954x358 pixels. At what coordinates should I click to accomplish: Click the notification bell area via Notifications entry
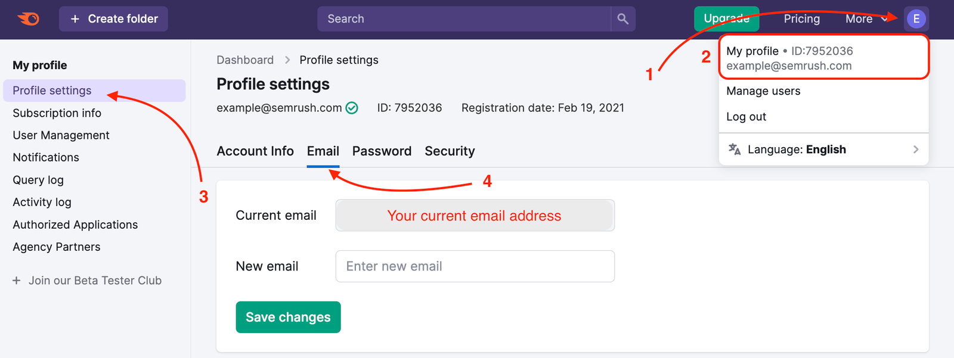[x=45, y=157]
